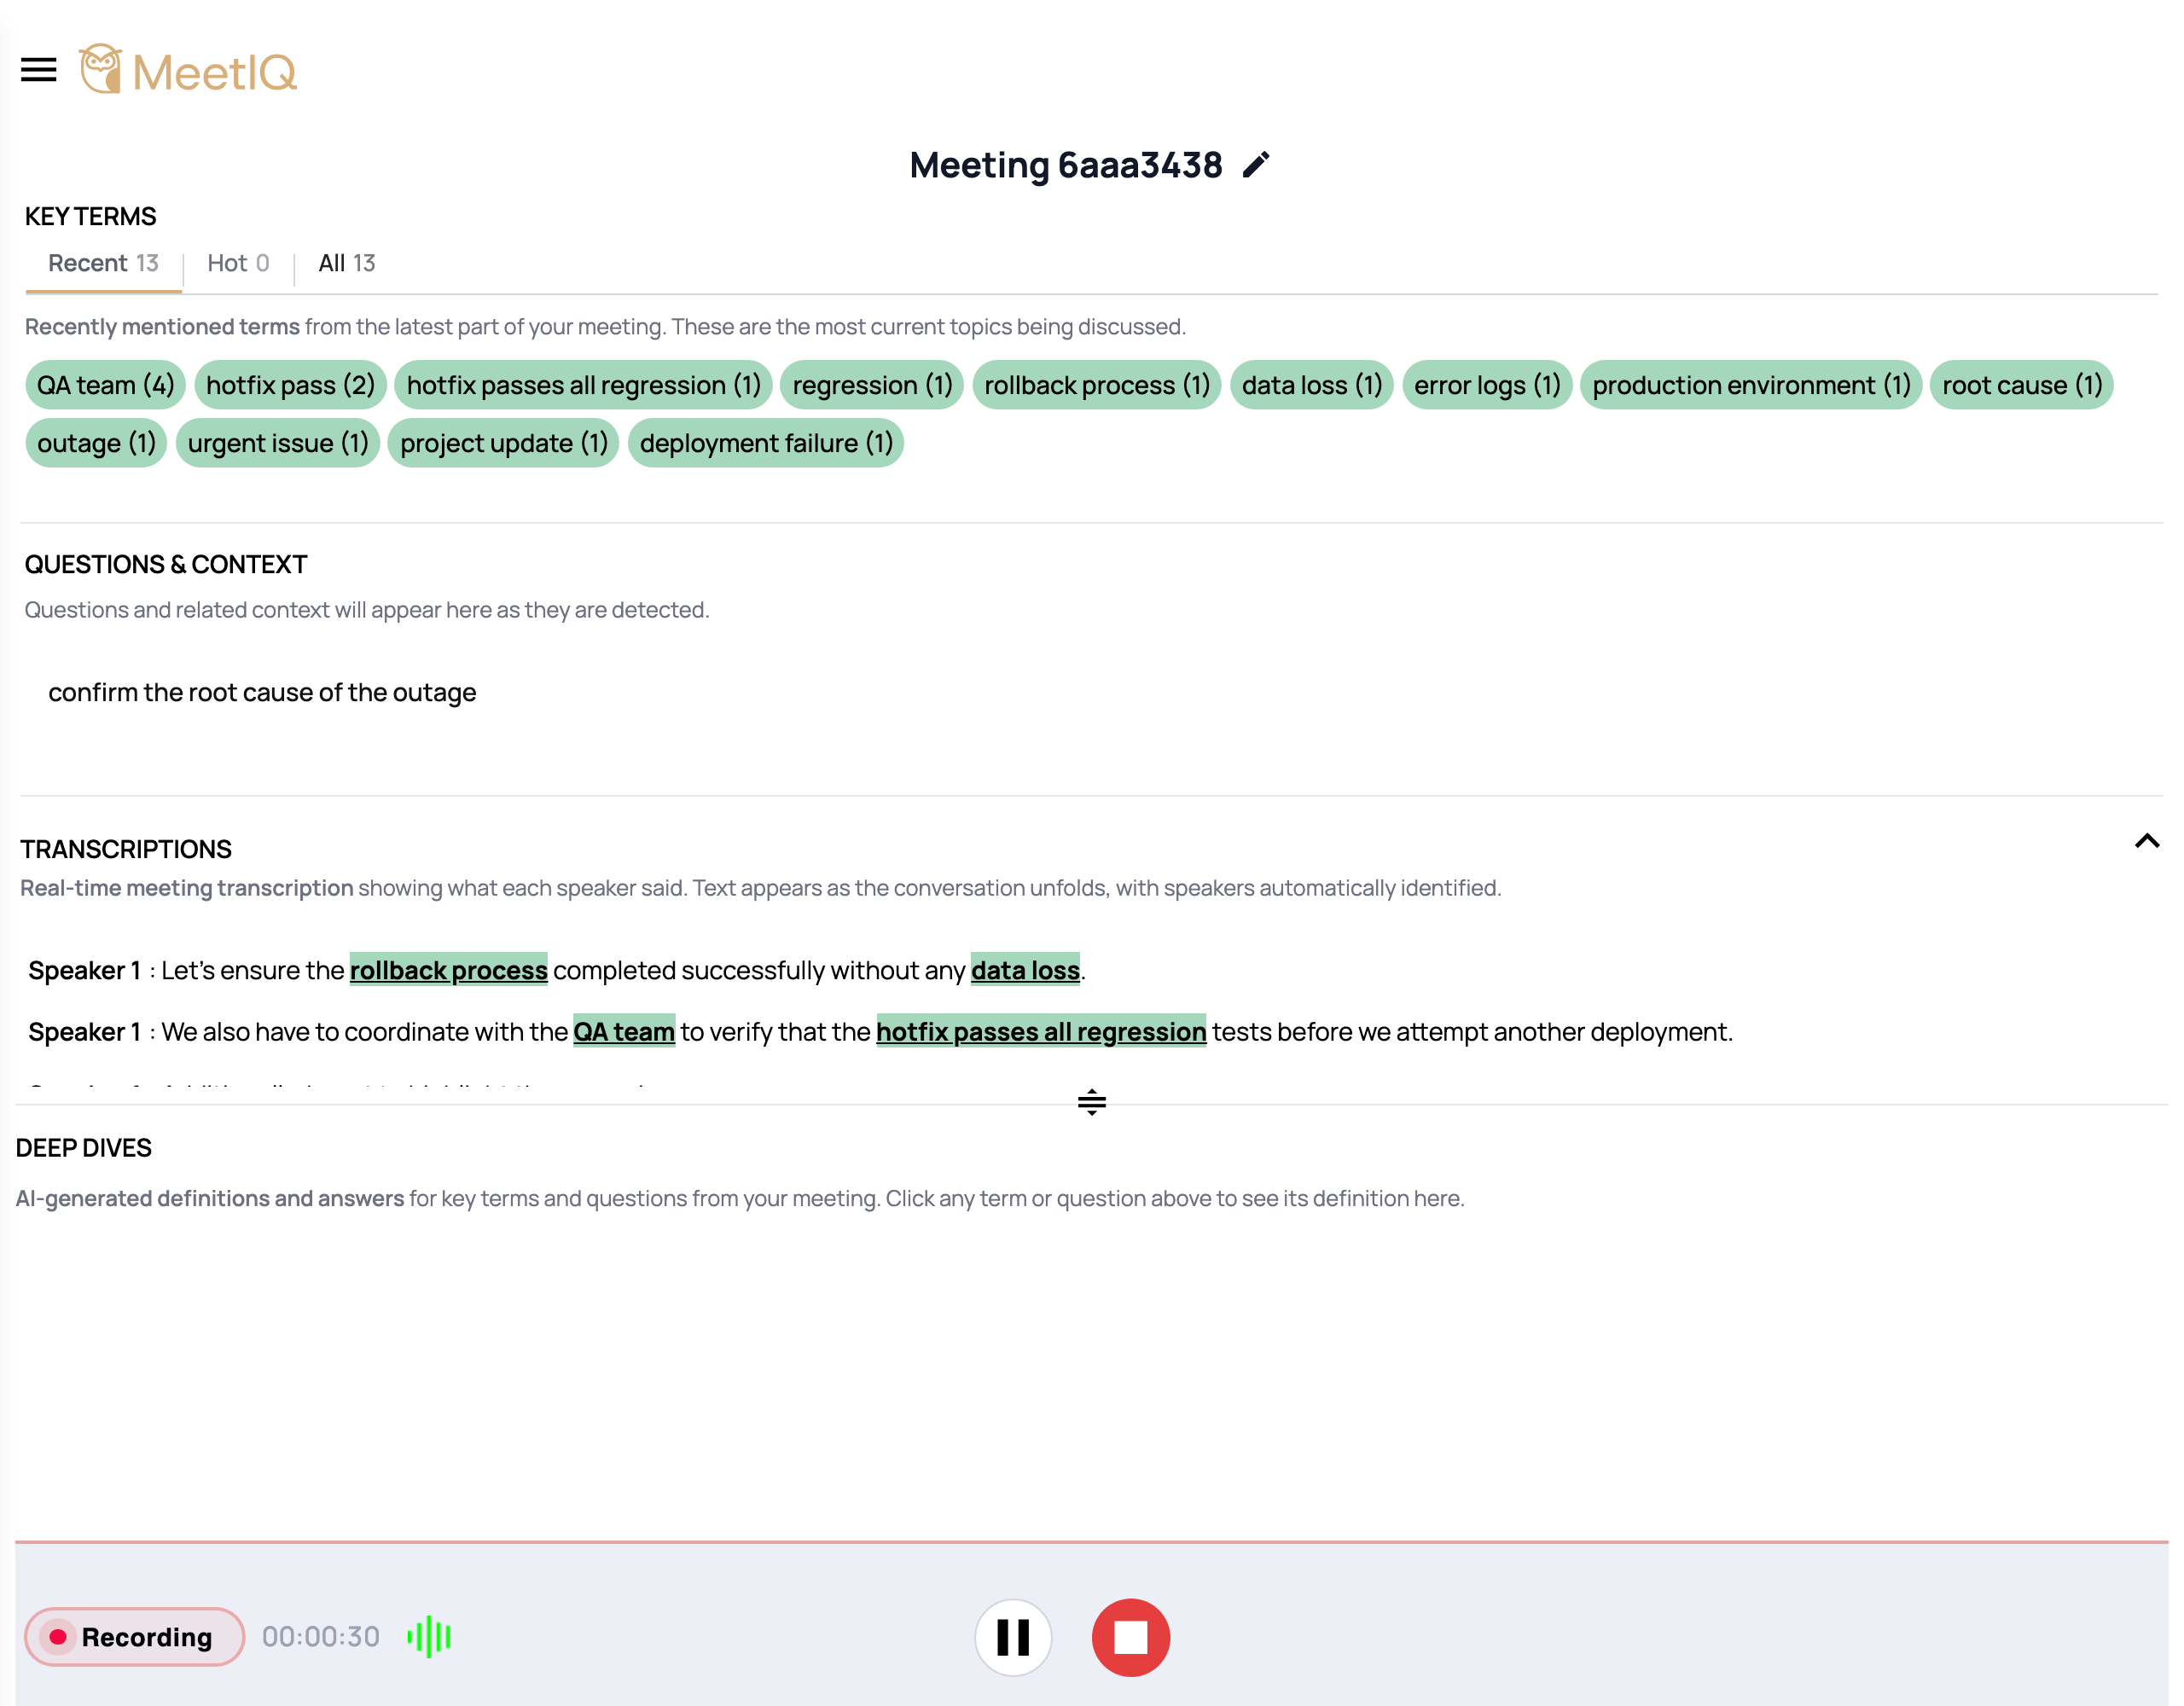Open the hamburger menu
Screen dimensions: 2184x1706
[39, 70]
